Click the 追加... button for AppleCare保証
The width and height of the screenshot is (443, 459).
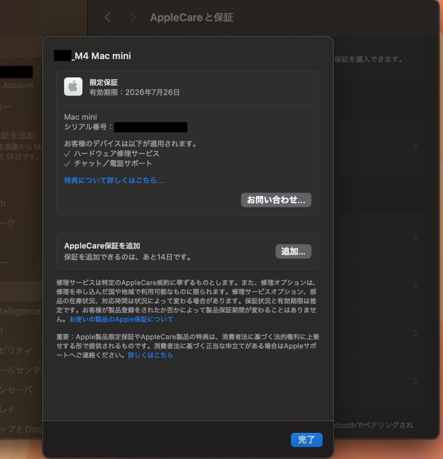pyautogui.click(x=293, y=251)
